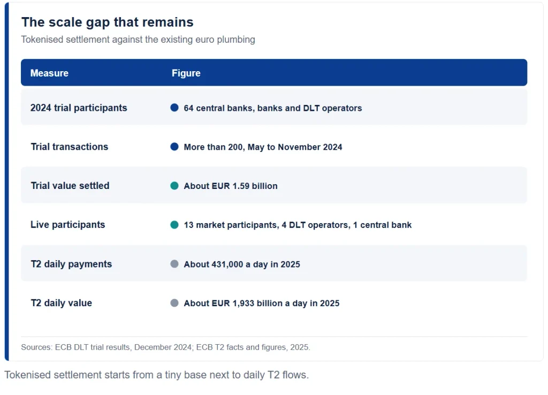Click the teal dot beside 13 market participants
548x395 pixels.
(174, 225)
